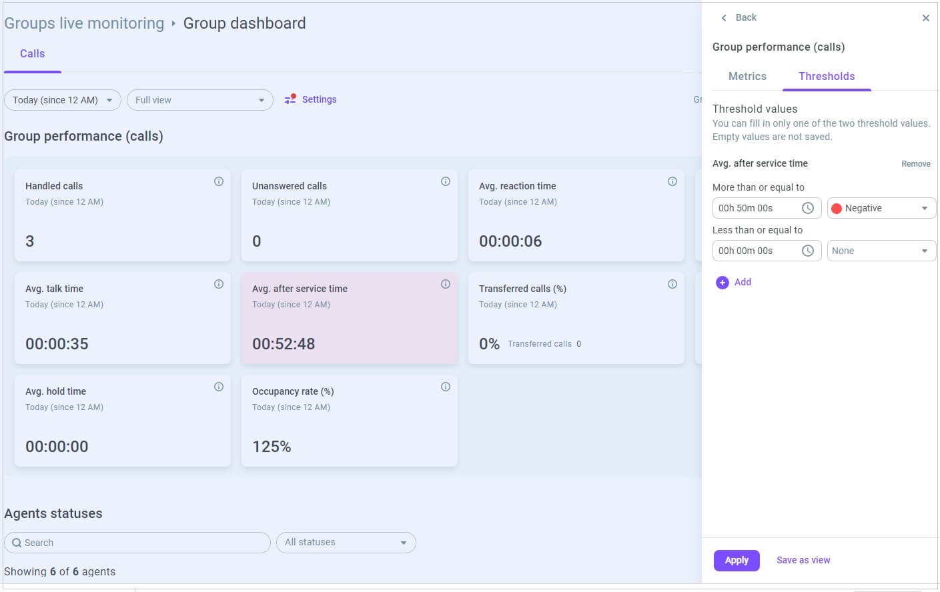The width and height of the screenshot is (940, 592).
Task: Go Back in the side panel
Action: tap(739, 18)
